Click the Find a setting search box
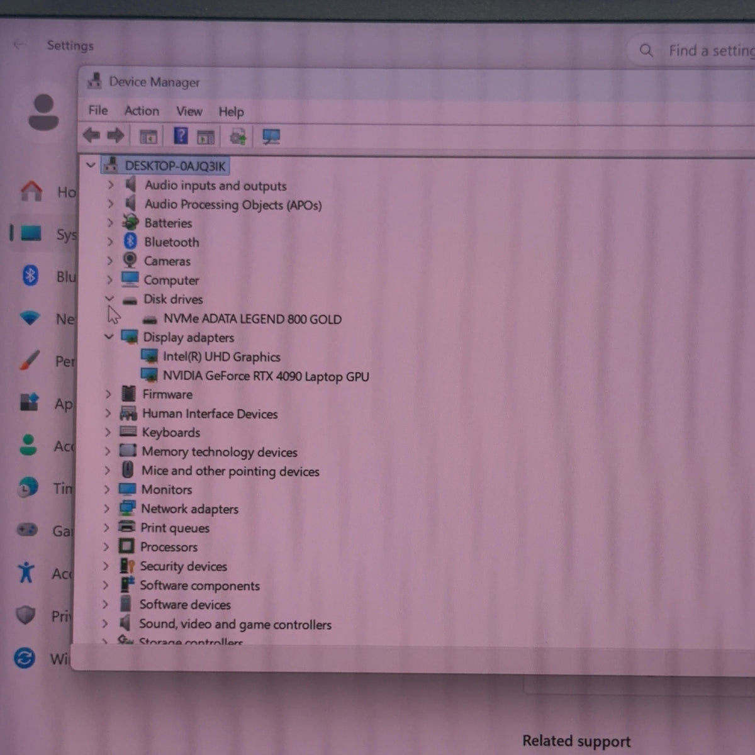The height and width of the screenshot is (755, 755). (x=692, y=50)
